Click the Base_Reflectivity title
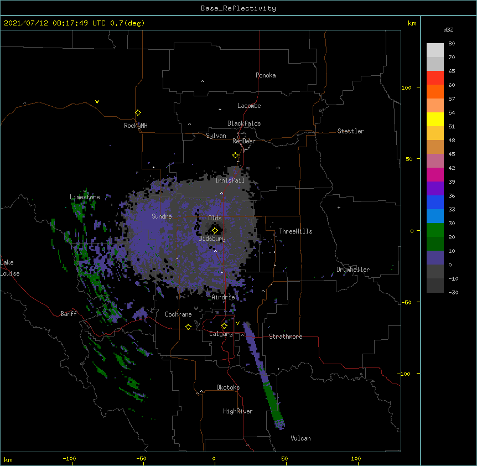The image size is (477, 466). 239,8
